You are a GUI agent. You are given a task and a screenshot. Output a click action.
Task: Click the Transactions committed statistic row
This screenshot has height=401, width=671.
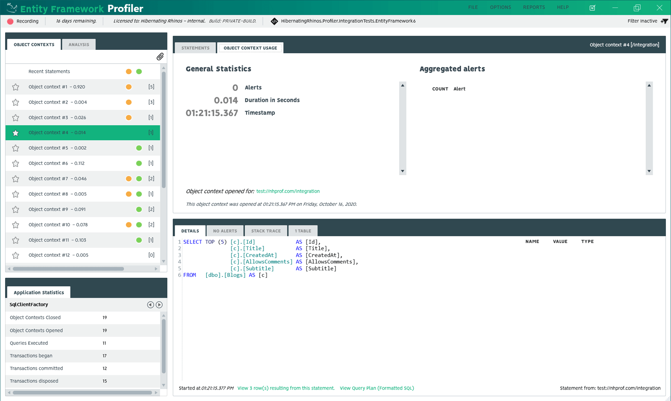point(83,368)
